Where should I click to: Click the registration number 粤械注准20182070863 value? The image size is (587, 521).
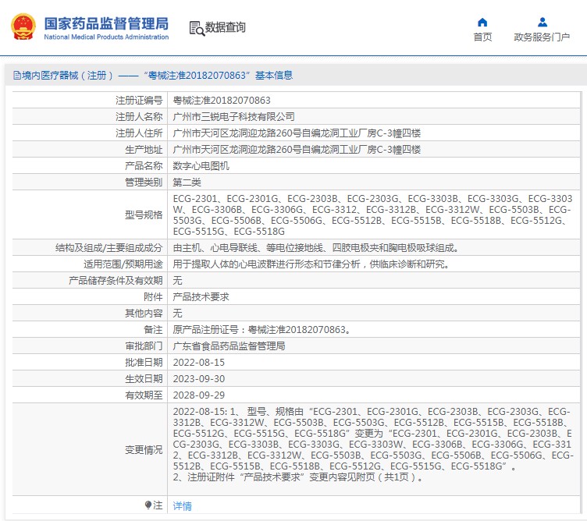222,101
